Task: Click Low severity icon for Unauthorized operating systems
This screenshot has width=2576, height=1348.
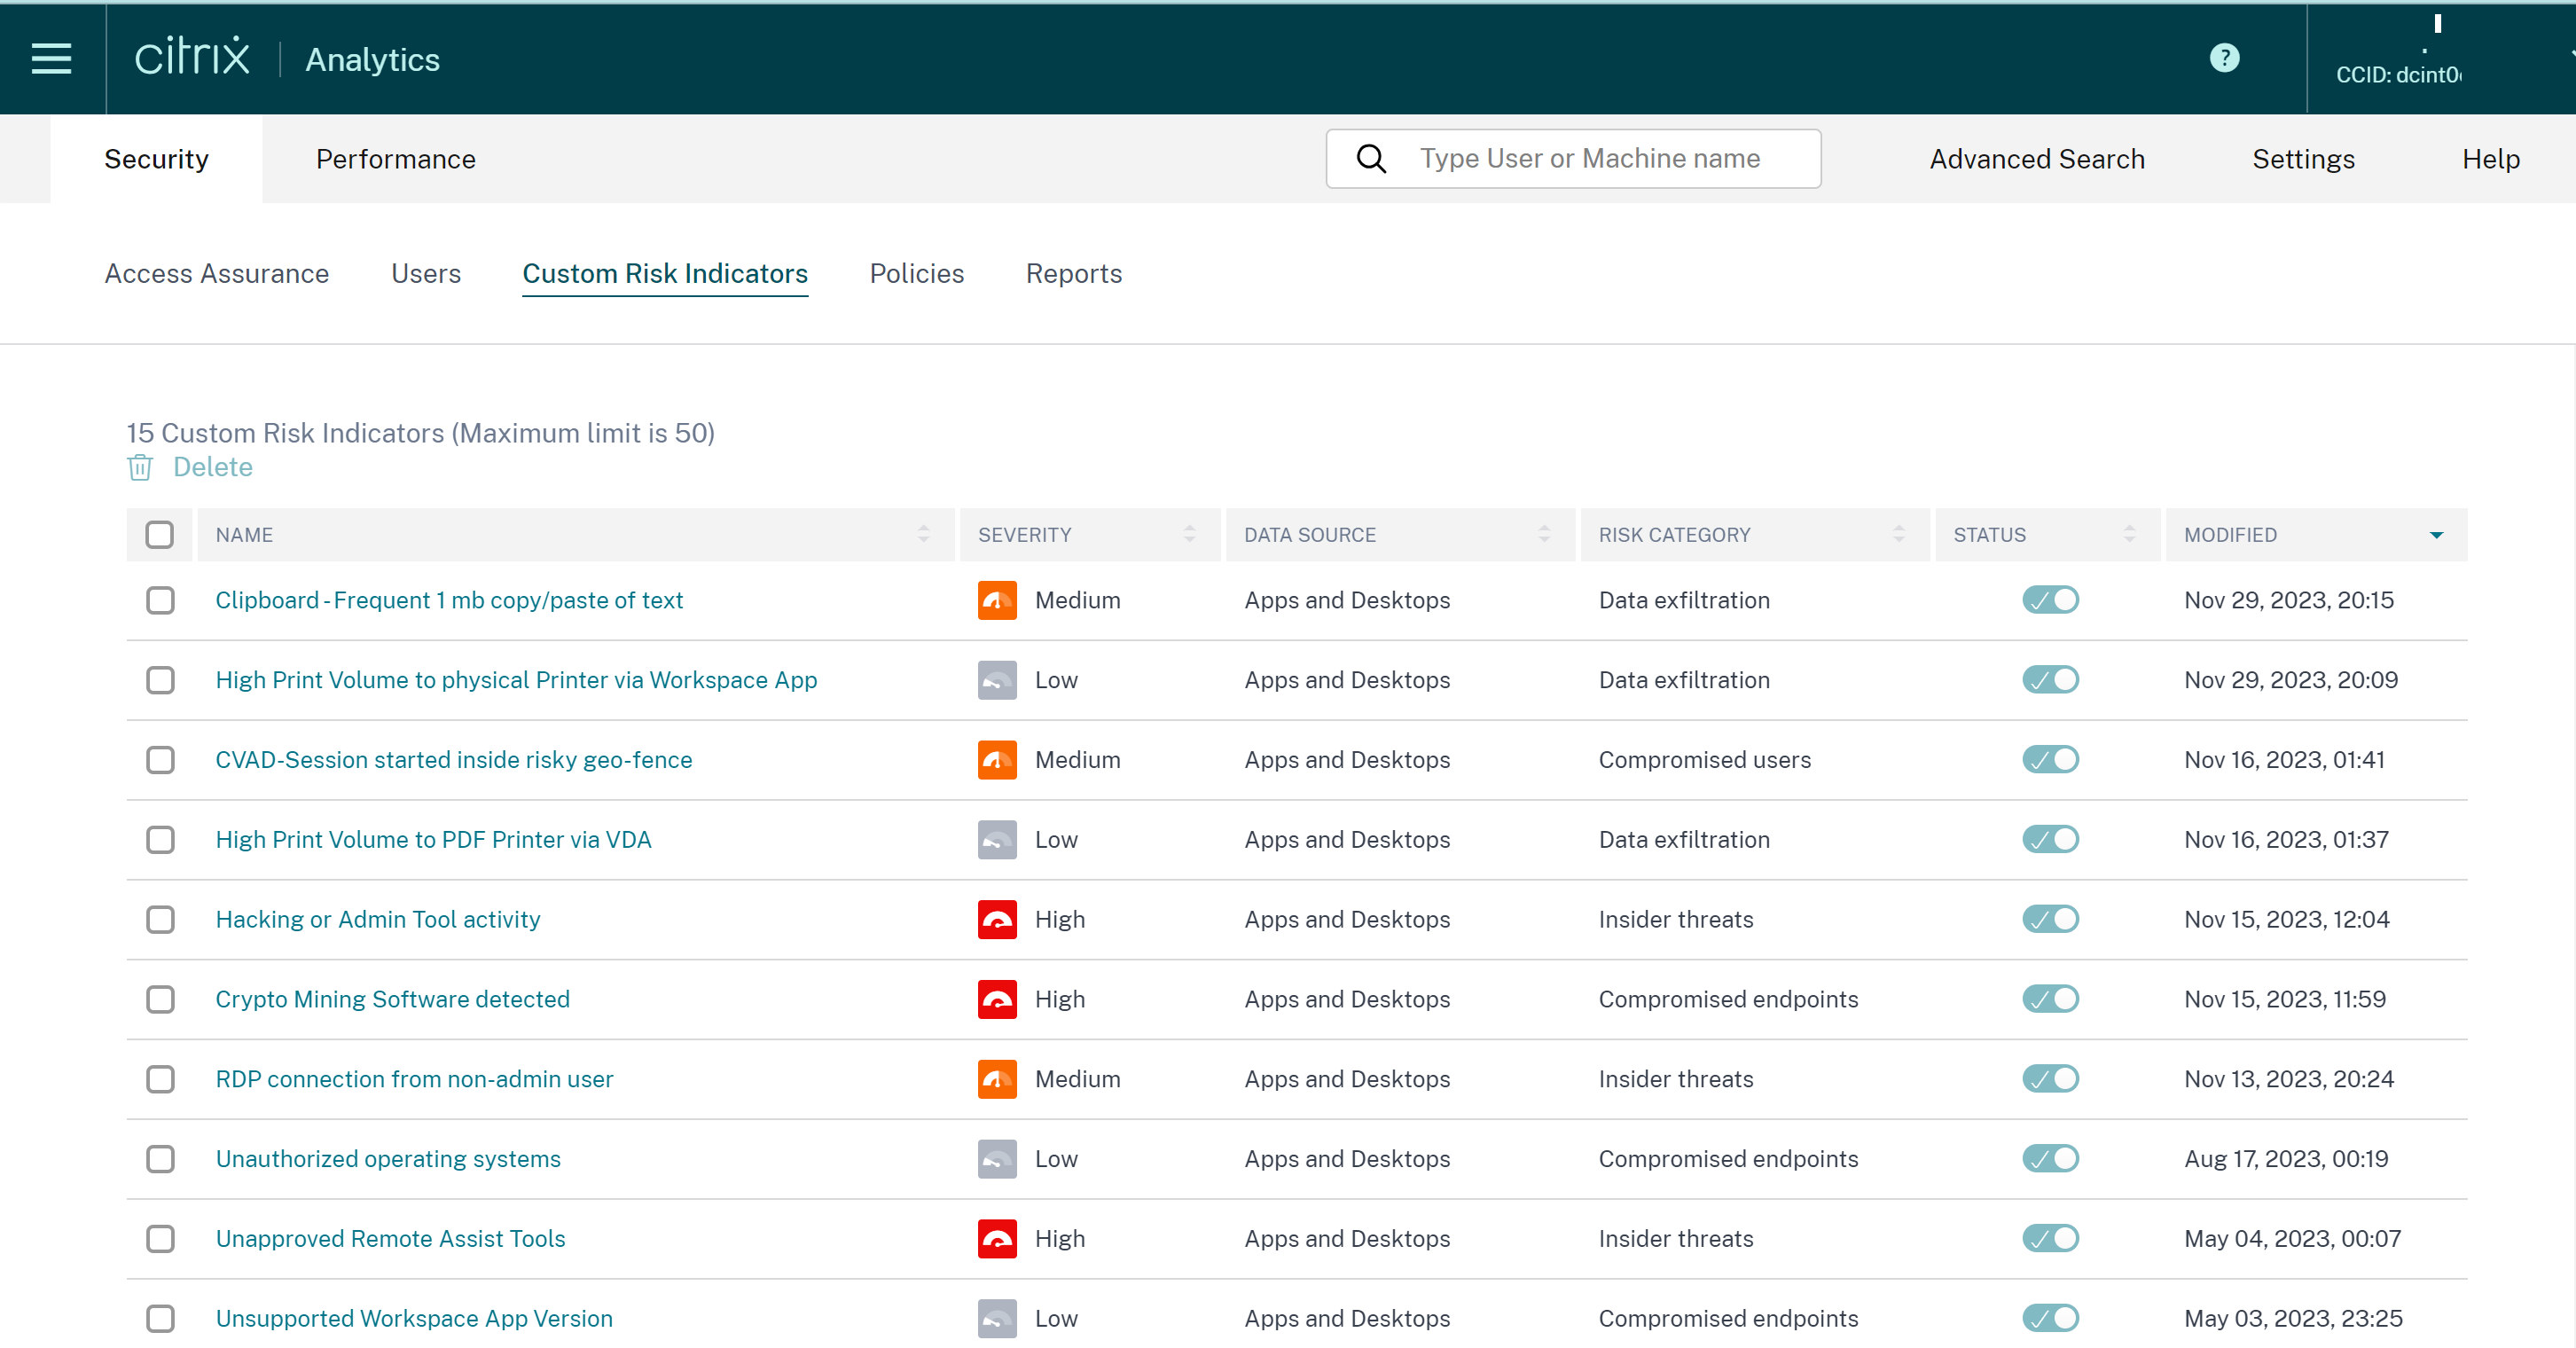Action: click(997, 1158)
